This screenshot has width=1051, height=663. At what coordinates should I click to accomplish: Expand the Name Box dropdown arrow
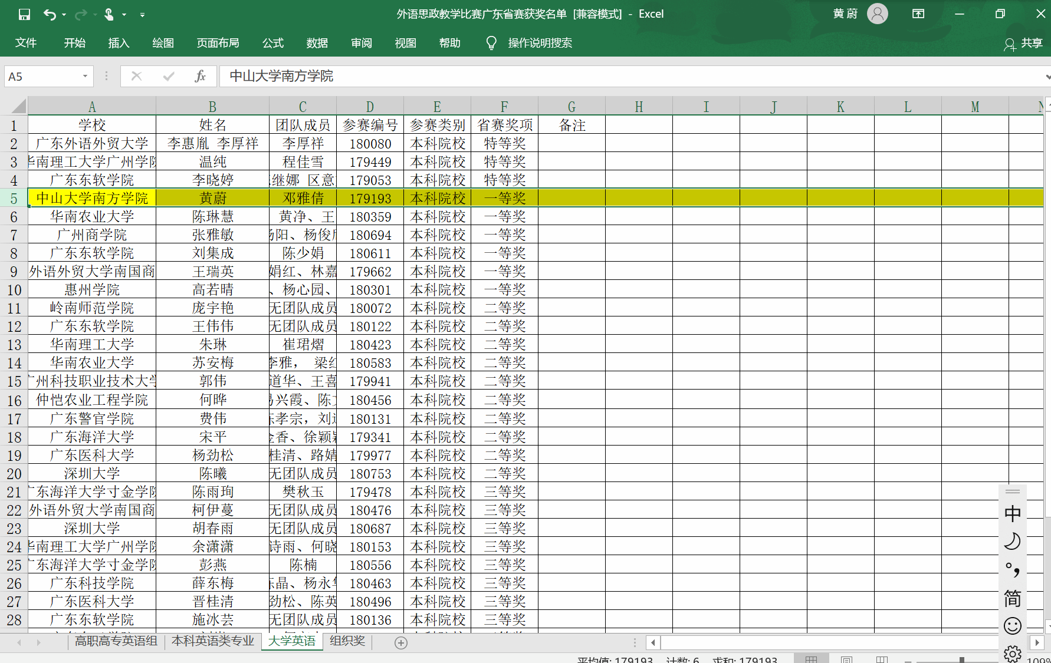click(85, 76)
